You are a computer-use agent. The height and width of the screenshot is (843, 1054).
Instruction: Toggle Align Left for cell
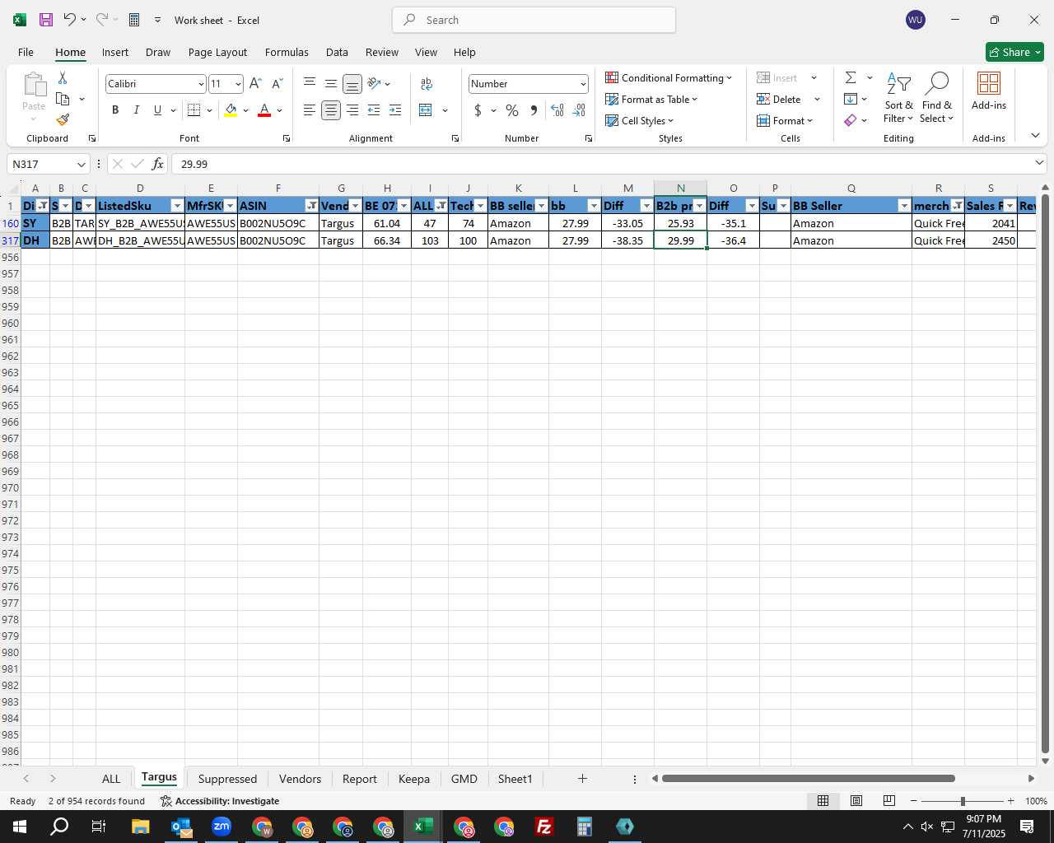309,110
